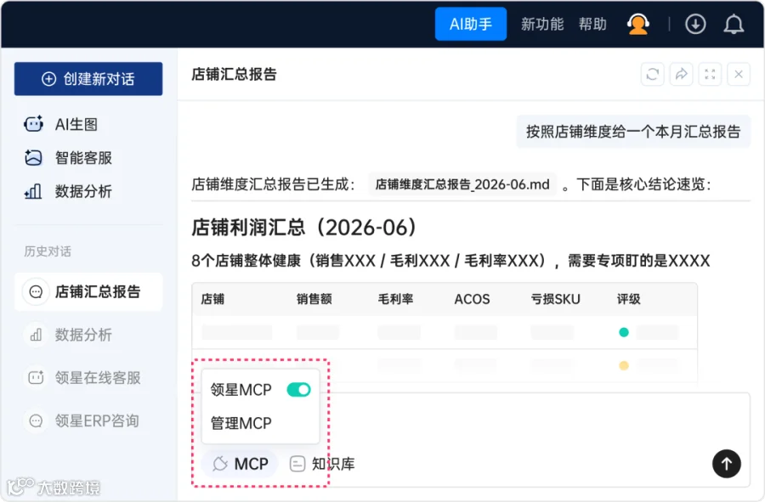Send message with the up-arrow button

point(727,464)
